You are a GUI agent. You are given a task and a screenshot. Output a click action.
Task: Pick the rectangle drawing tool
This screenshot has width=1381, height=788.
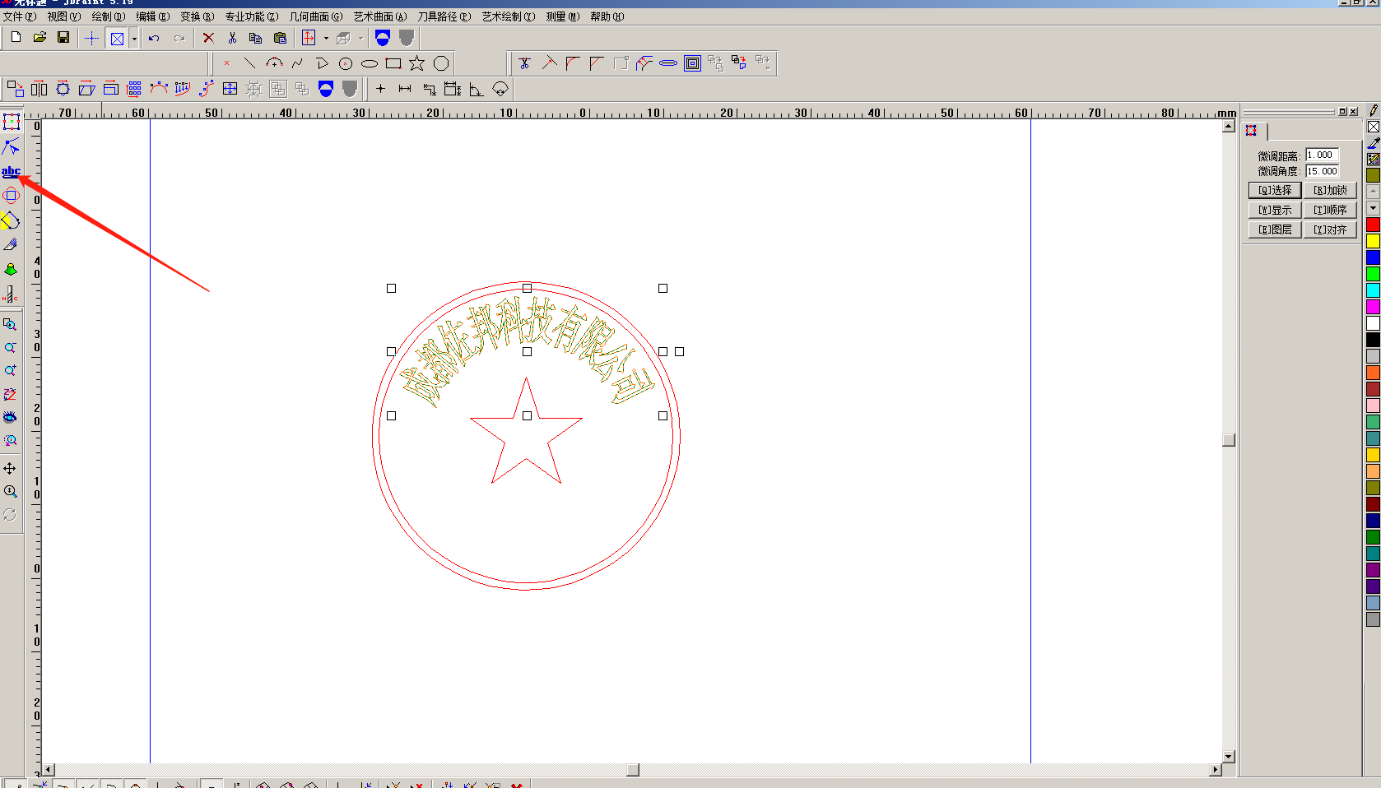[x=393, y=63]
